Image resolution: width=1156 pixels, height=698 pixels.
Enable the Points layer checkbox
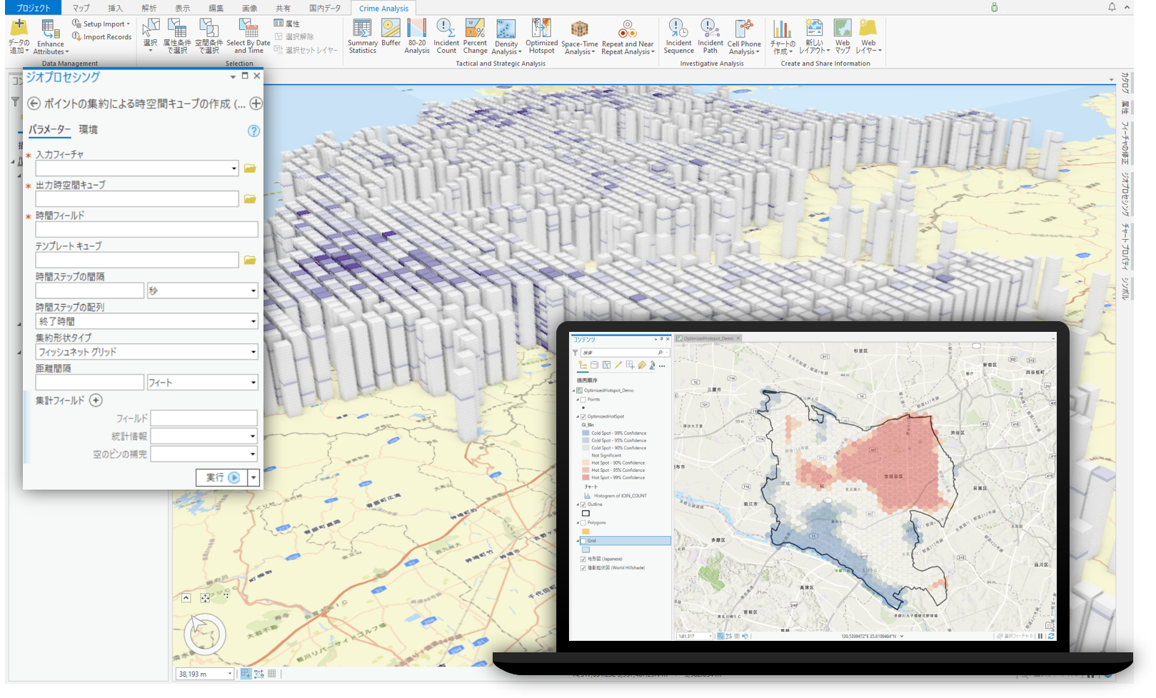[x=583, y=400]
